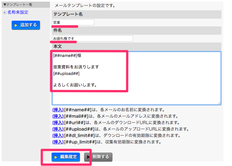Collapse the テンプレート一覧 list header

point(5,5)
